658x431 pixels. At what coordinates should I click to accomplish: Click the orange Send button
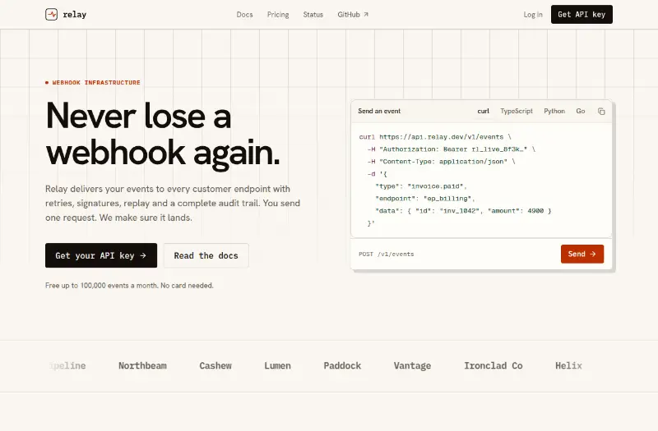click(582, 254)
